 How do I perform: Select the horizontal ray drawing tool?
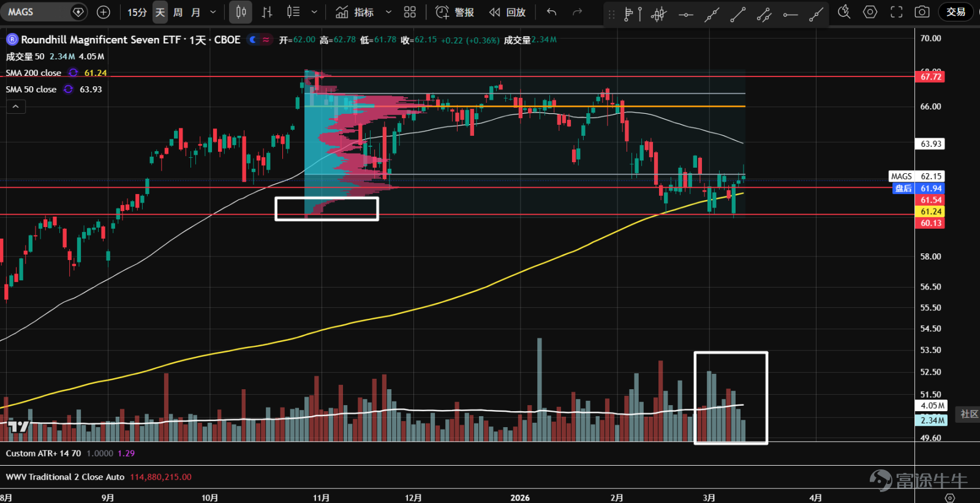790,14
